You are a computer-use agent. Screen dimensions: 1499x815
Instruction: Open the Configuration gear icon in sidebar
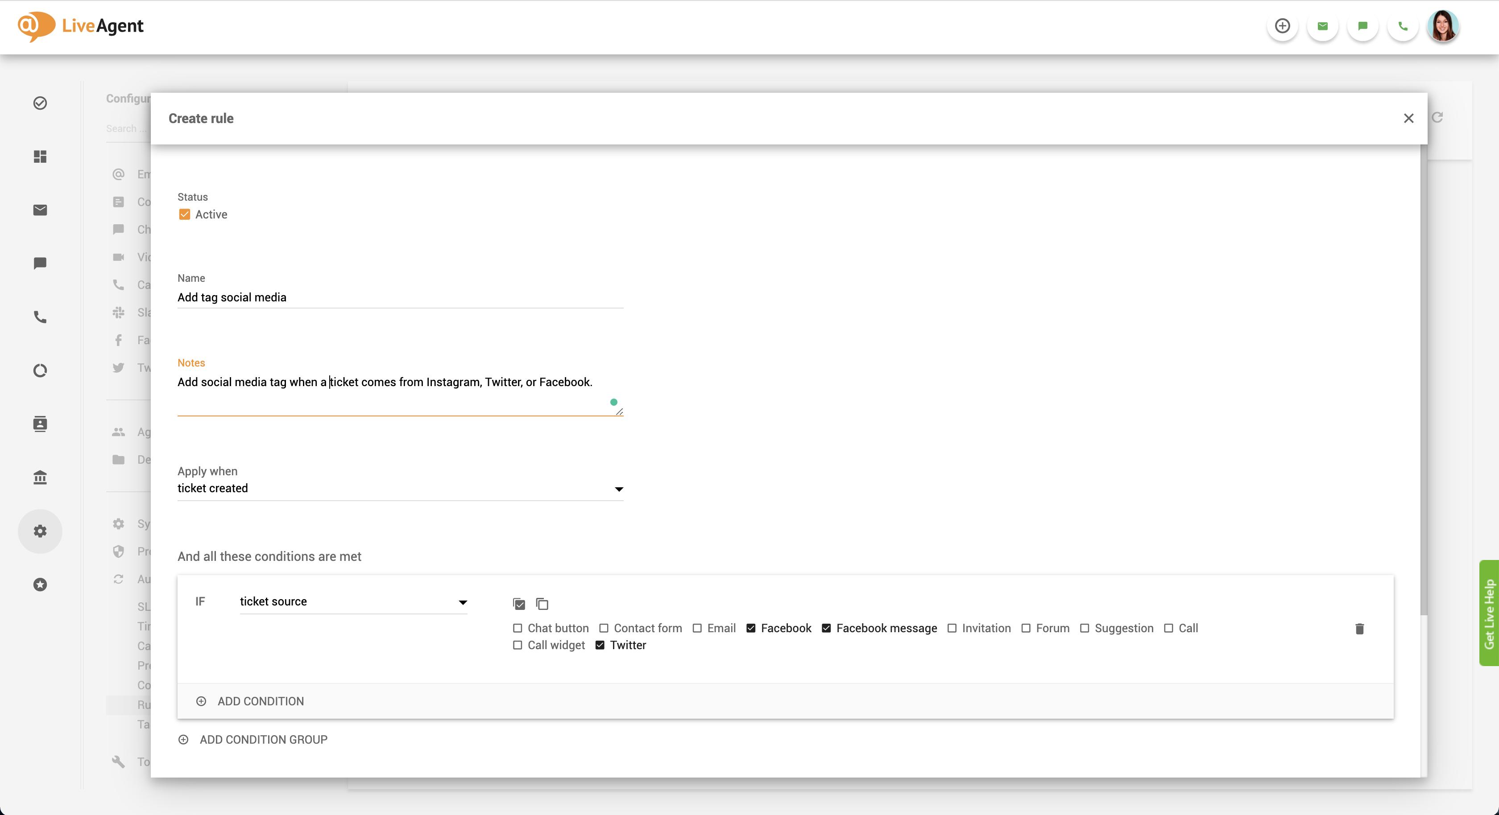(x=40, y=531)
